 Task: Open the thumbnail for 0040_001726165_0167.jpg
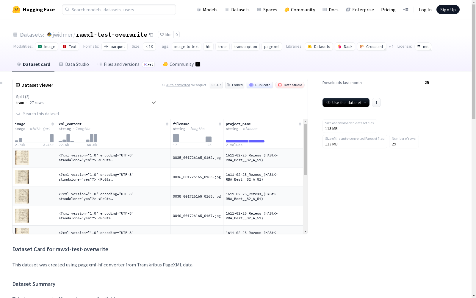point(22,216)
